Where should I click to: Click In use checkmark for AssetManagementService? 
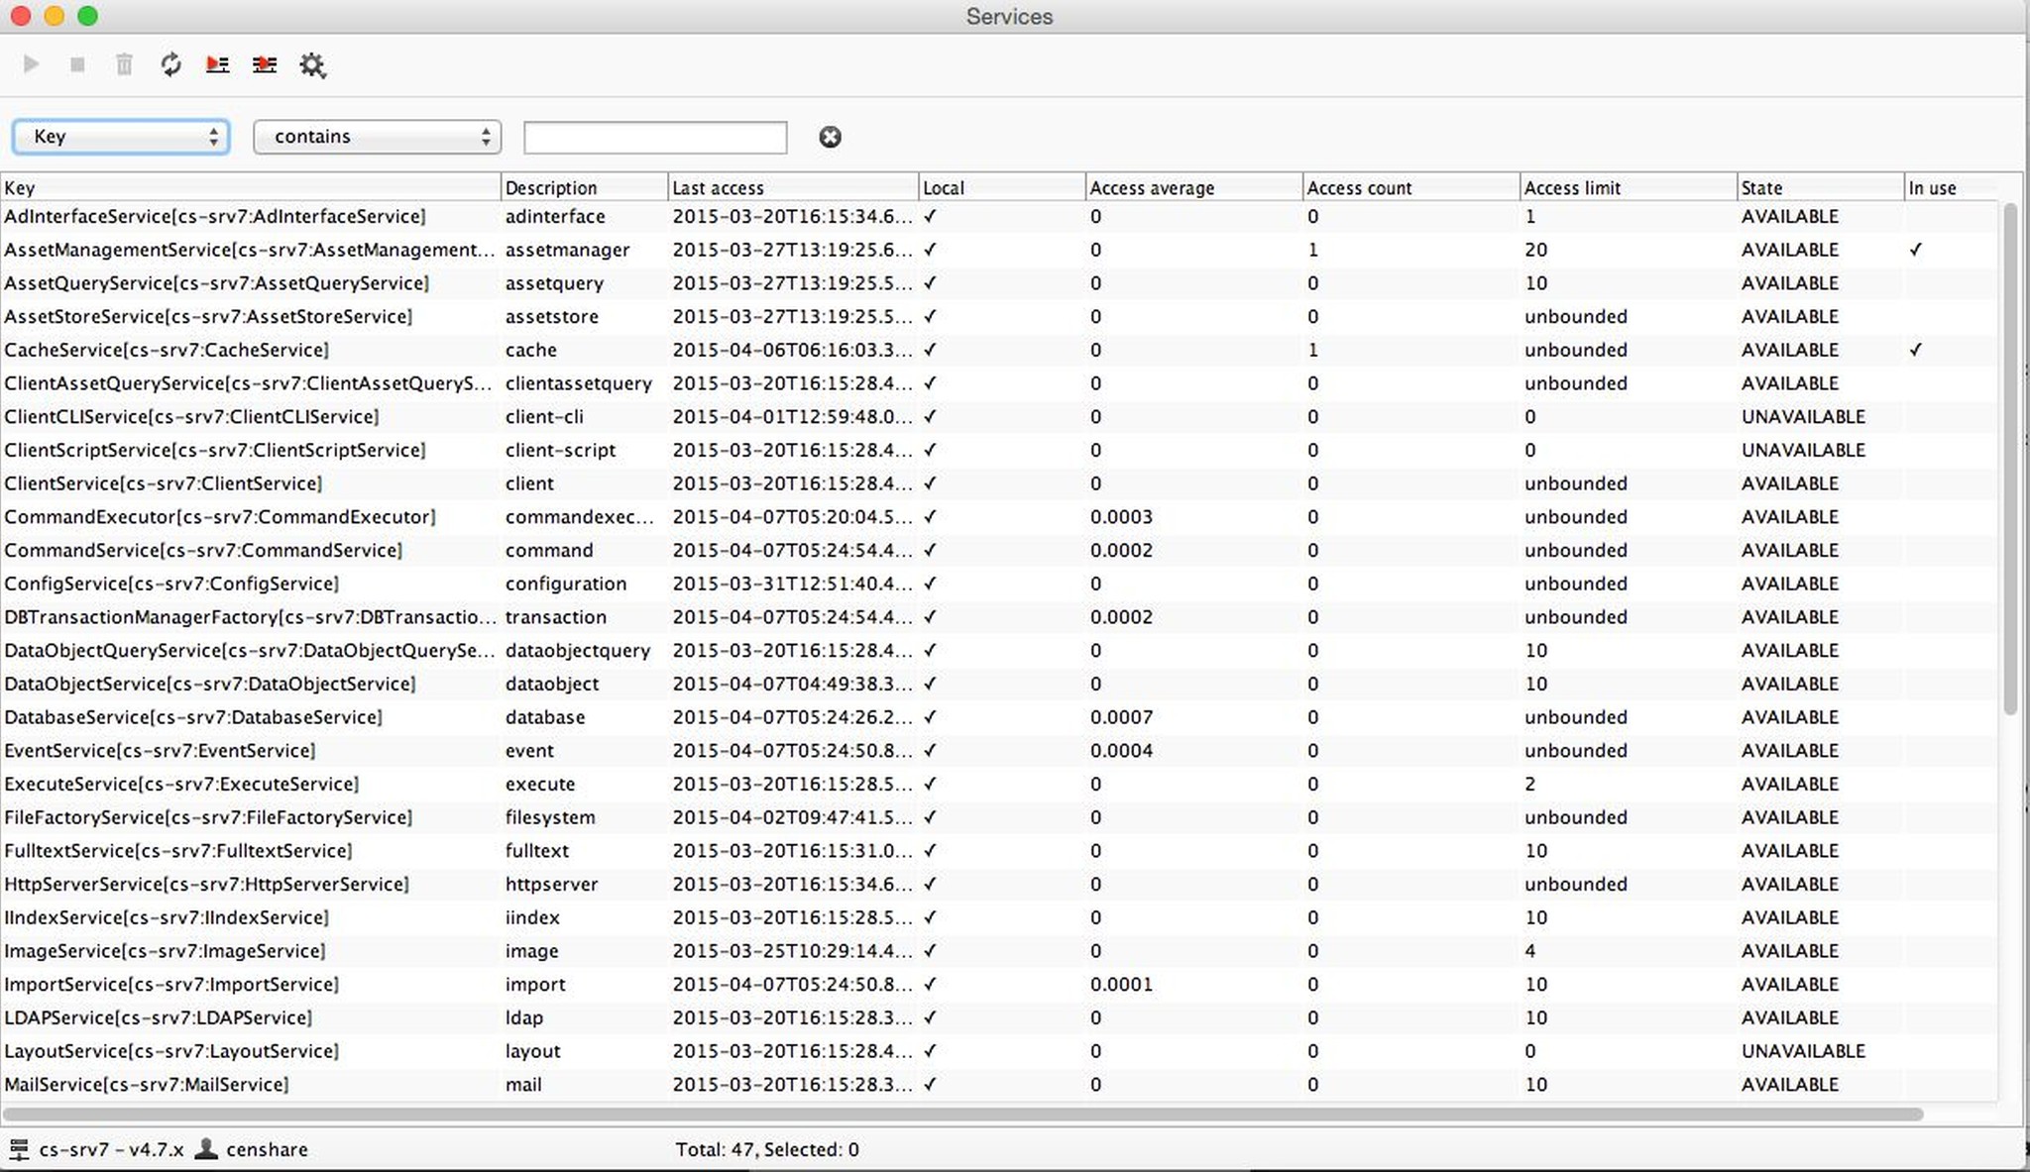point(1915,250)
